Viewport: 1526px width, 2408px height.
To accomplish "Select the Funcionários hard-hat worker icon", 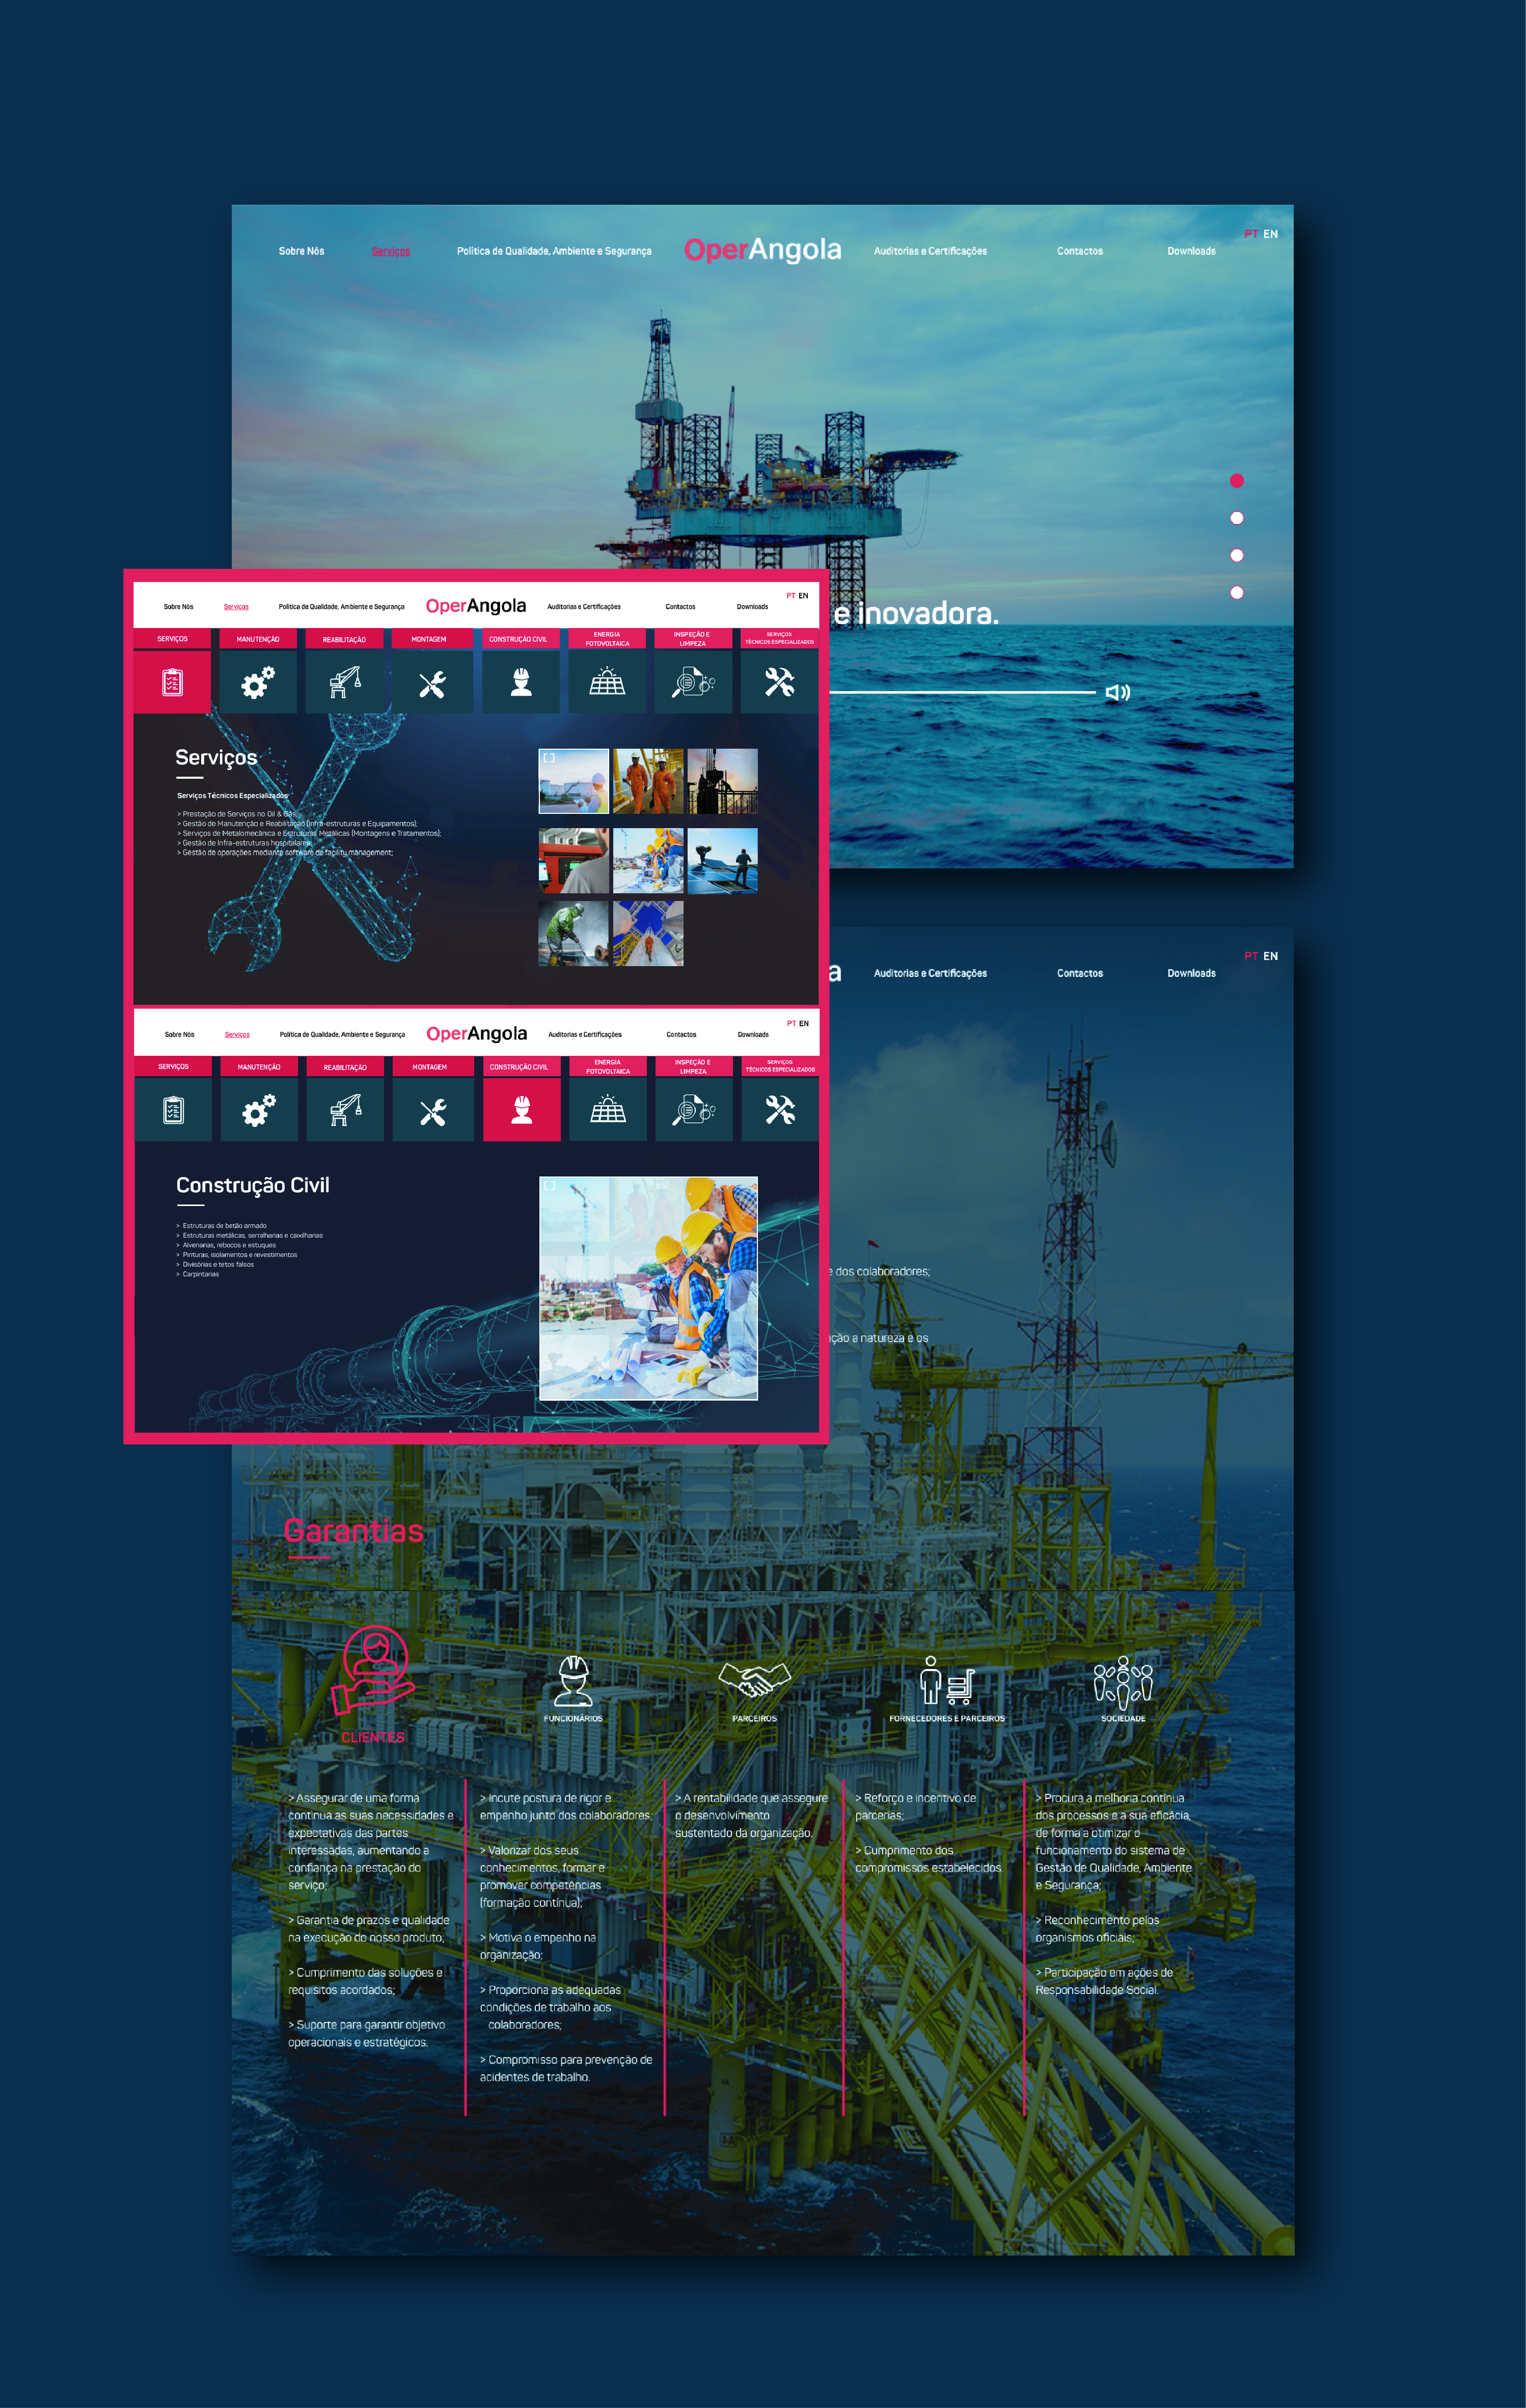I will (573, 1680).
